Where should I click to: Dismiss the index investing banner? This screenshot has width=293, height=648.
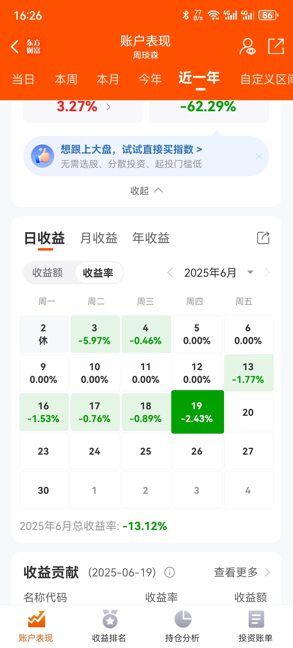point(259,156)
